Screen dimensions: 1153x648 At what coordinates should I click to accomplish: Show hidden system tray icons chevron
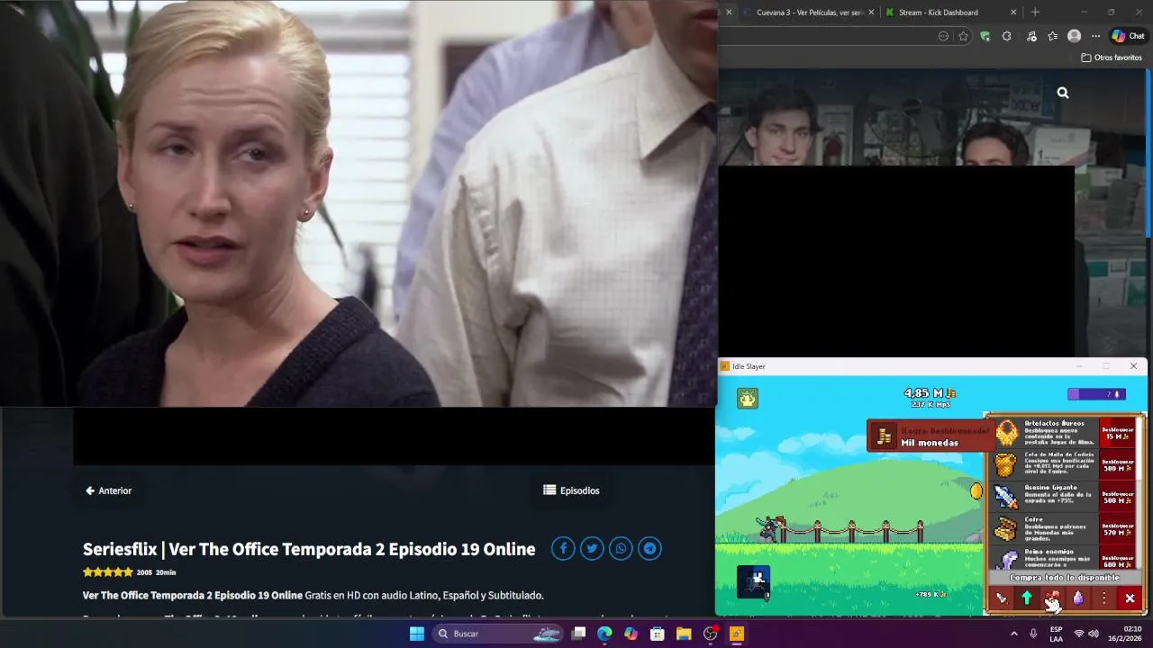(1013, 634)
